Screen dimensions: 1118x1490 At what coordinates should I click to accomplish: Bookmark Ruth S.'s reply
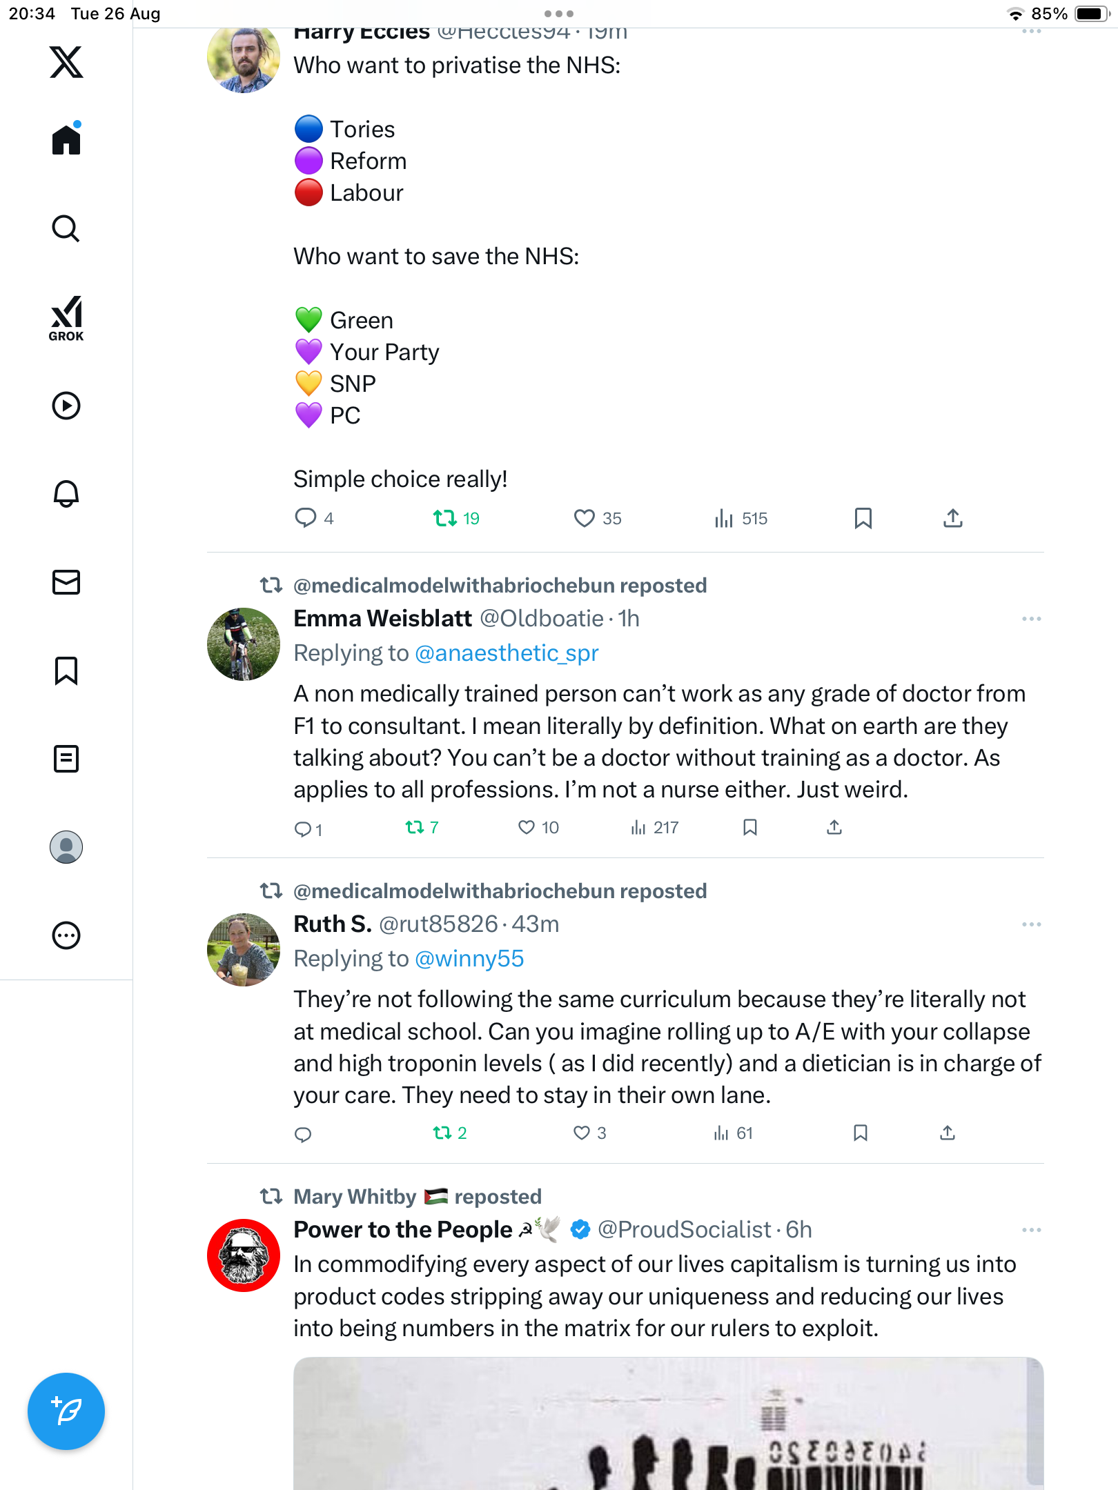pos(860,1133)
